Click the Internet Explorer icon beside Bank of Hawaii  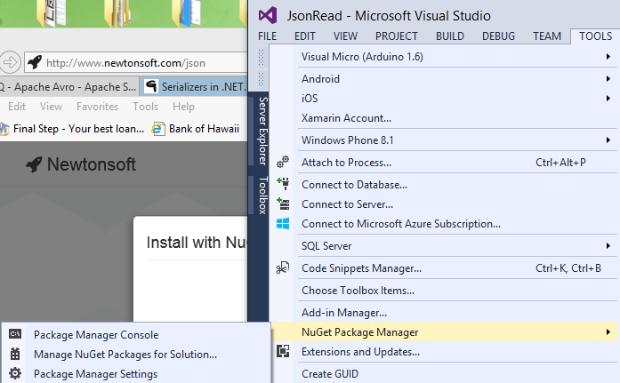coord(158,129)
